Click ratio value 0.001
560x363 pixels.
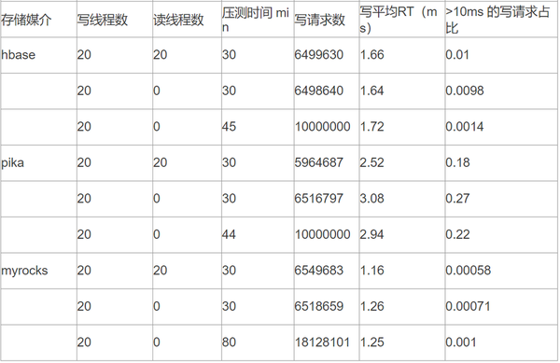(461, 342)
